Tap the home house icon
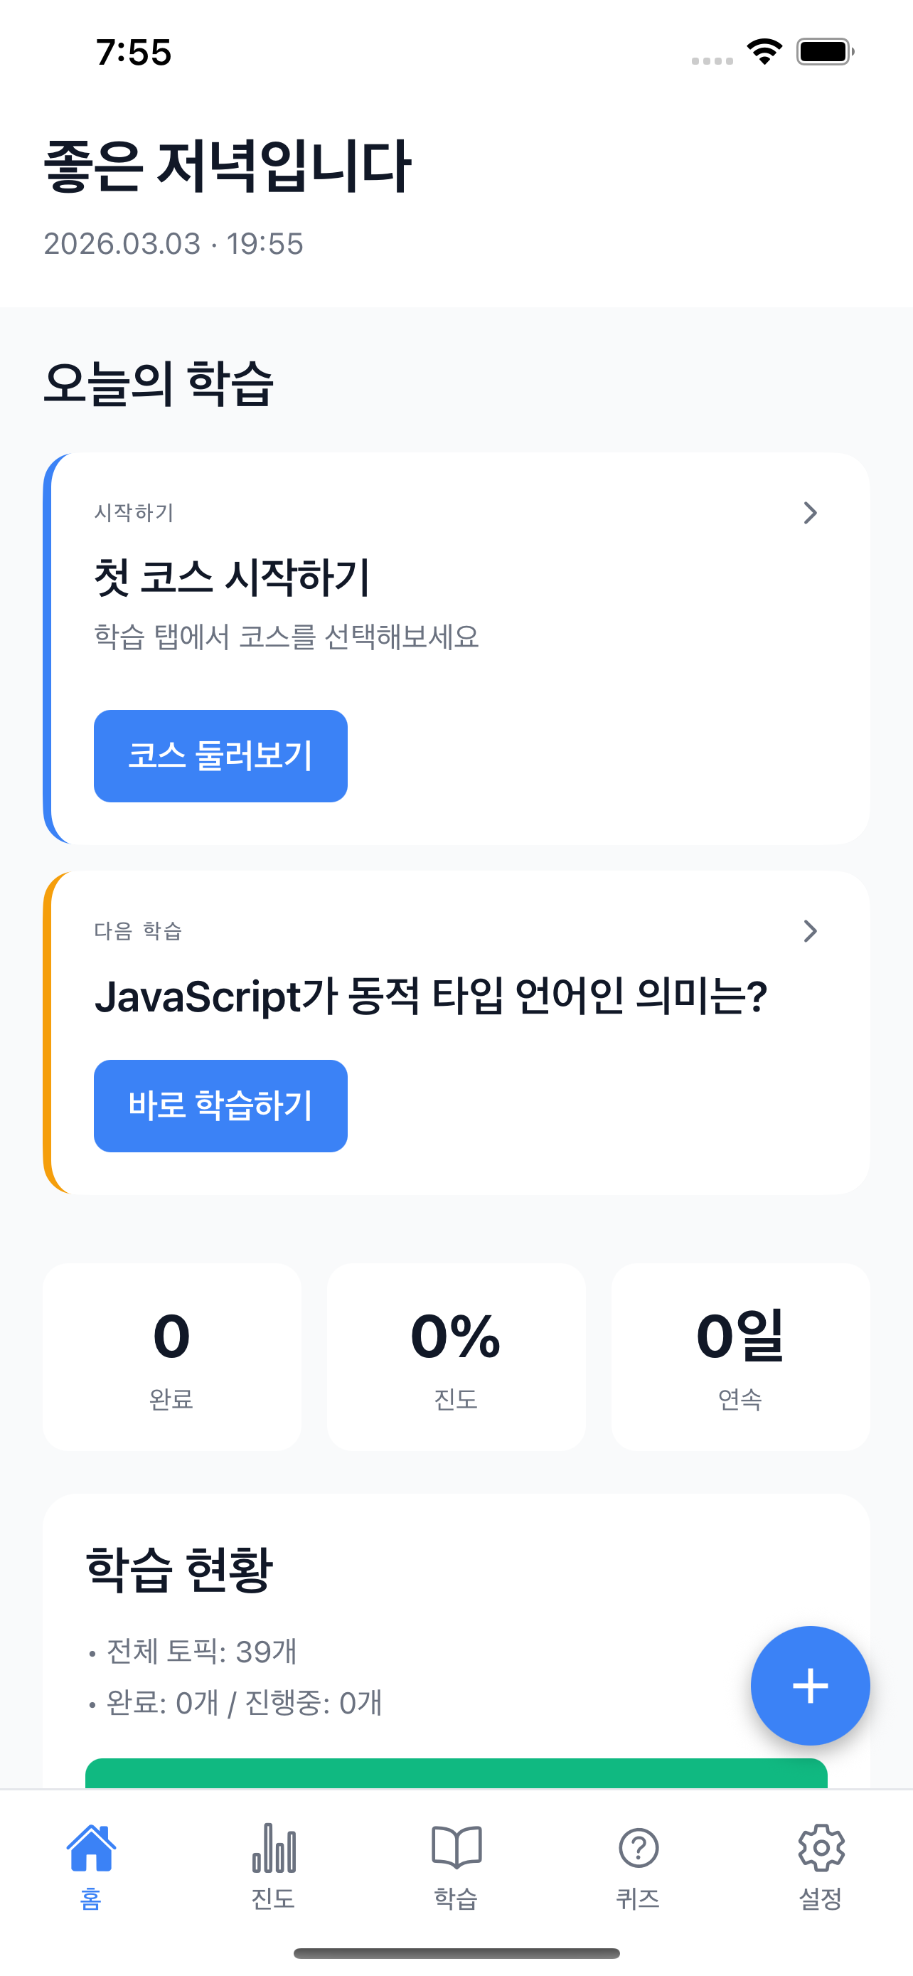The image size is (913, 1976). click(x=91, y=1847)
